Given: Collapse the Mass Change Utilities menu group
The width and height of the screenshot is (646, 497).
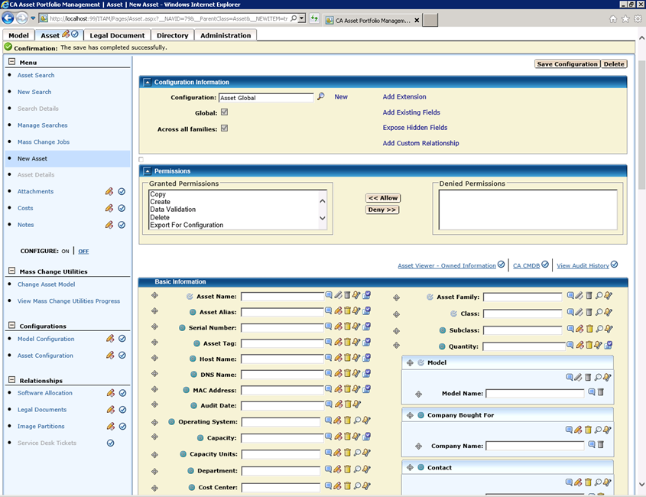Looking at the screenshot, I should tap(12, 271).
